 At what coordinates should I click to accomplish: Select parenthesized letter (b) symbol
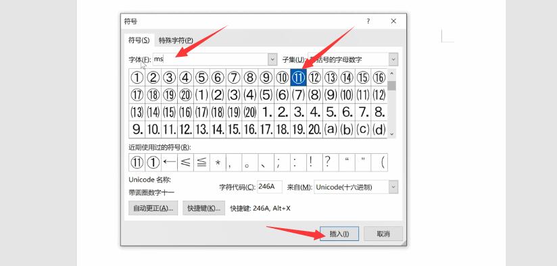[x=347, y=130]
